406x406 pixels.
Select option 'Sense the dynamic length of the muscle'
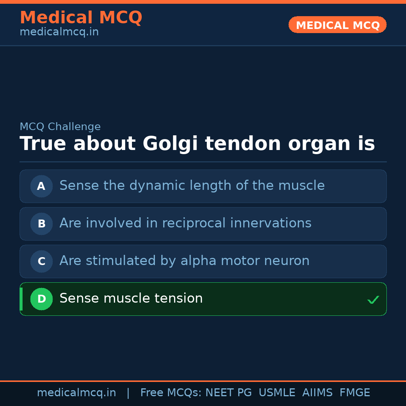click(192, 186)
